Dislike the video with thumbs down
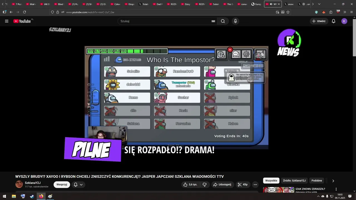 click(x=205, y=184)
